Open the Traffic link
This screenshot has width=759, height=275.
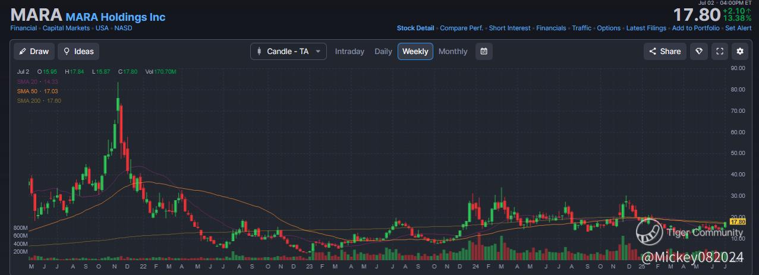(x=582, y=28)
